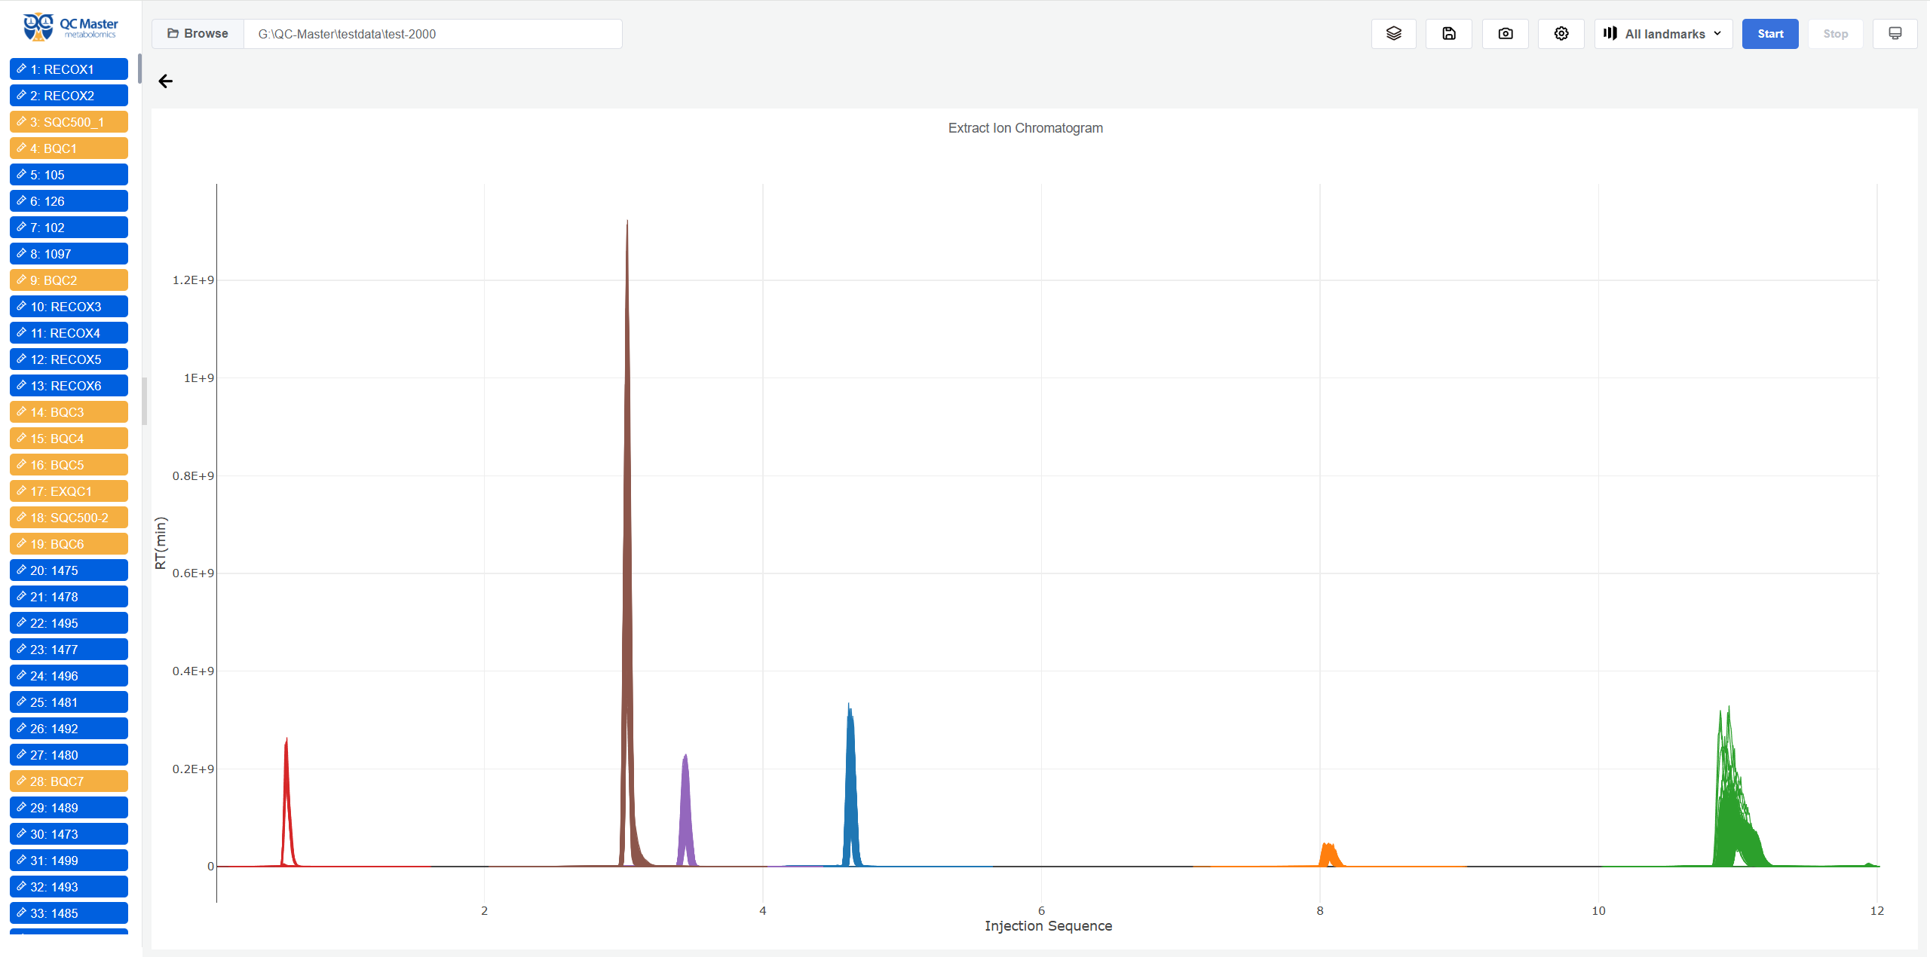The image size is (1930, 957).
Task: Open the settings gear icon
Action: 1561,34
